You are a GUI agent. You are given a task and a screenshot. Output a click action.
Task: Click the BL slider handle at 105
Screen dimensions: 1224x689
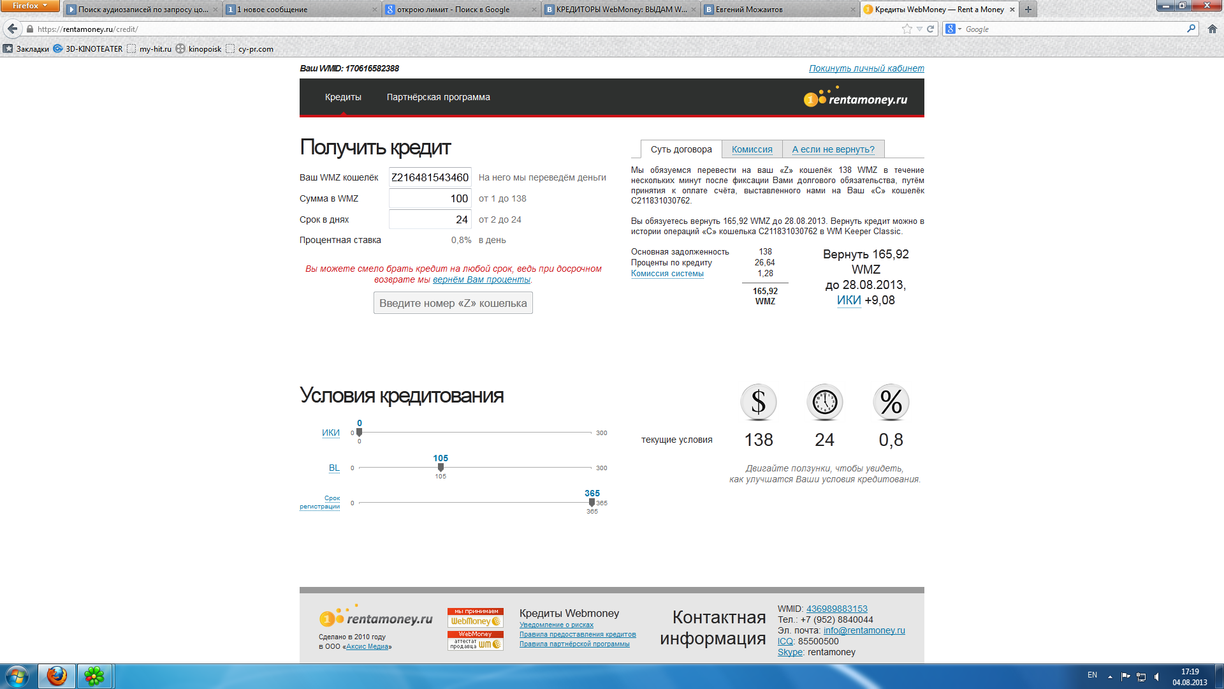click(441, 468)
